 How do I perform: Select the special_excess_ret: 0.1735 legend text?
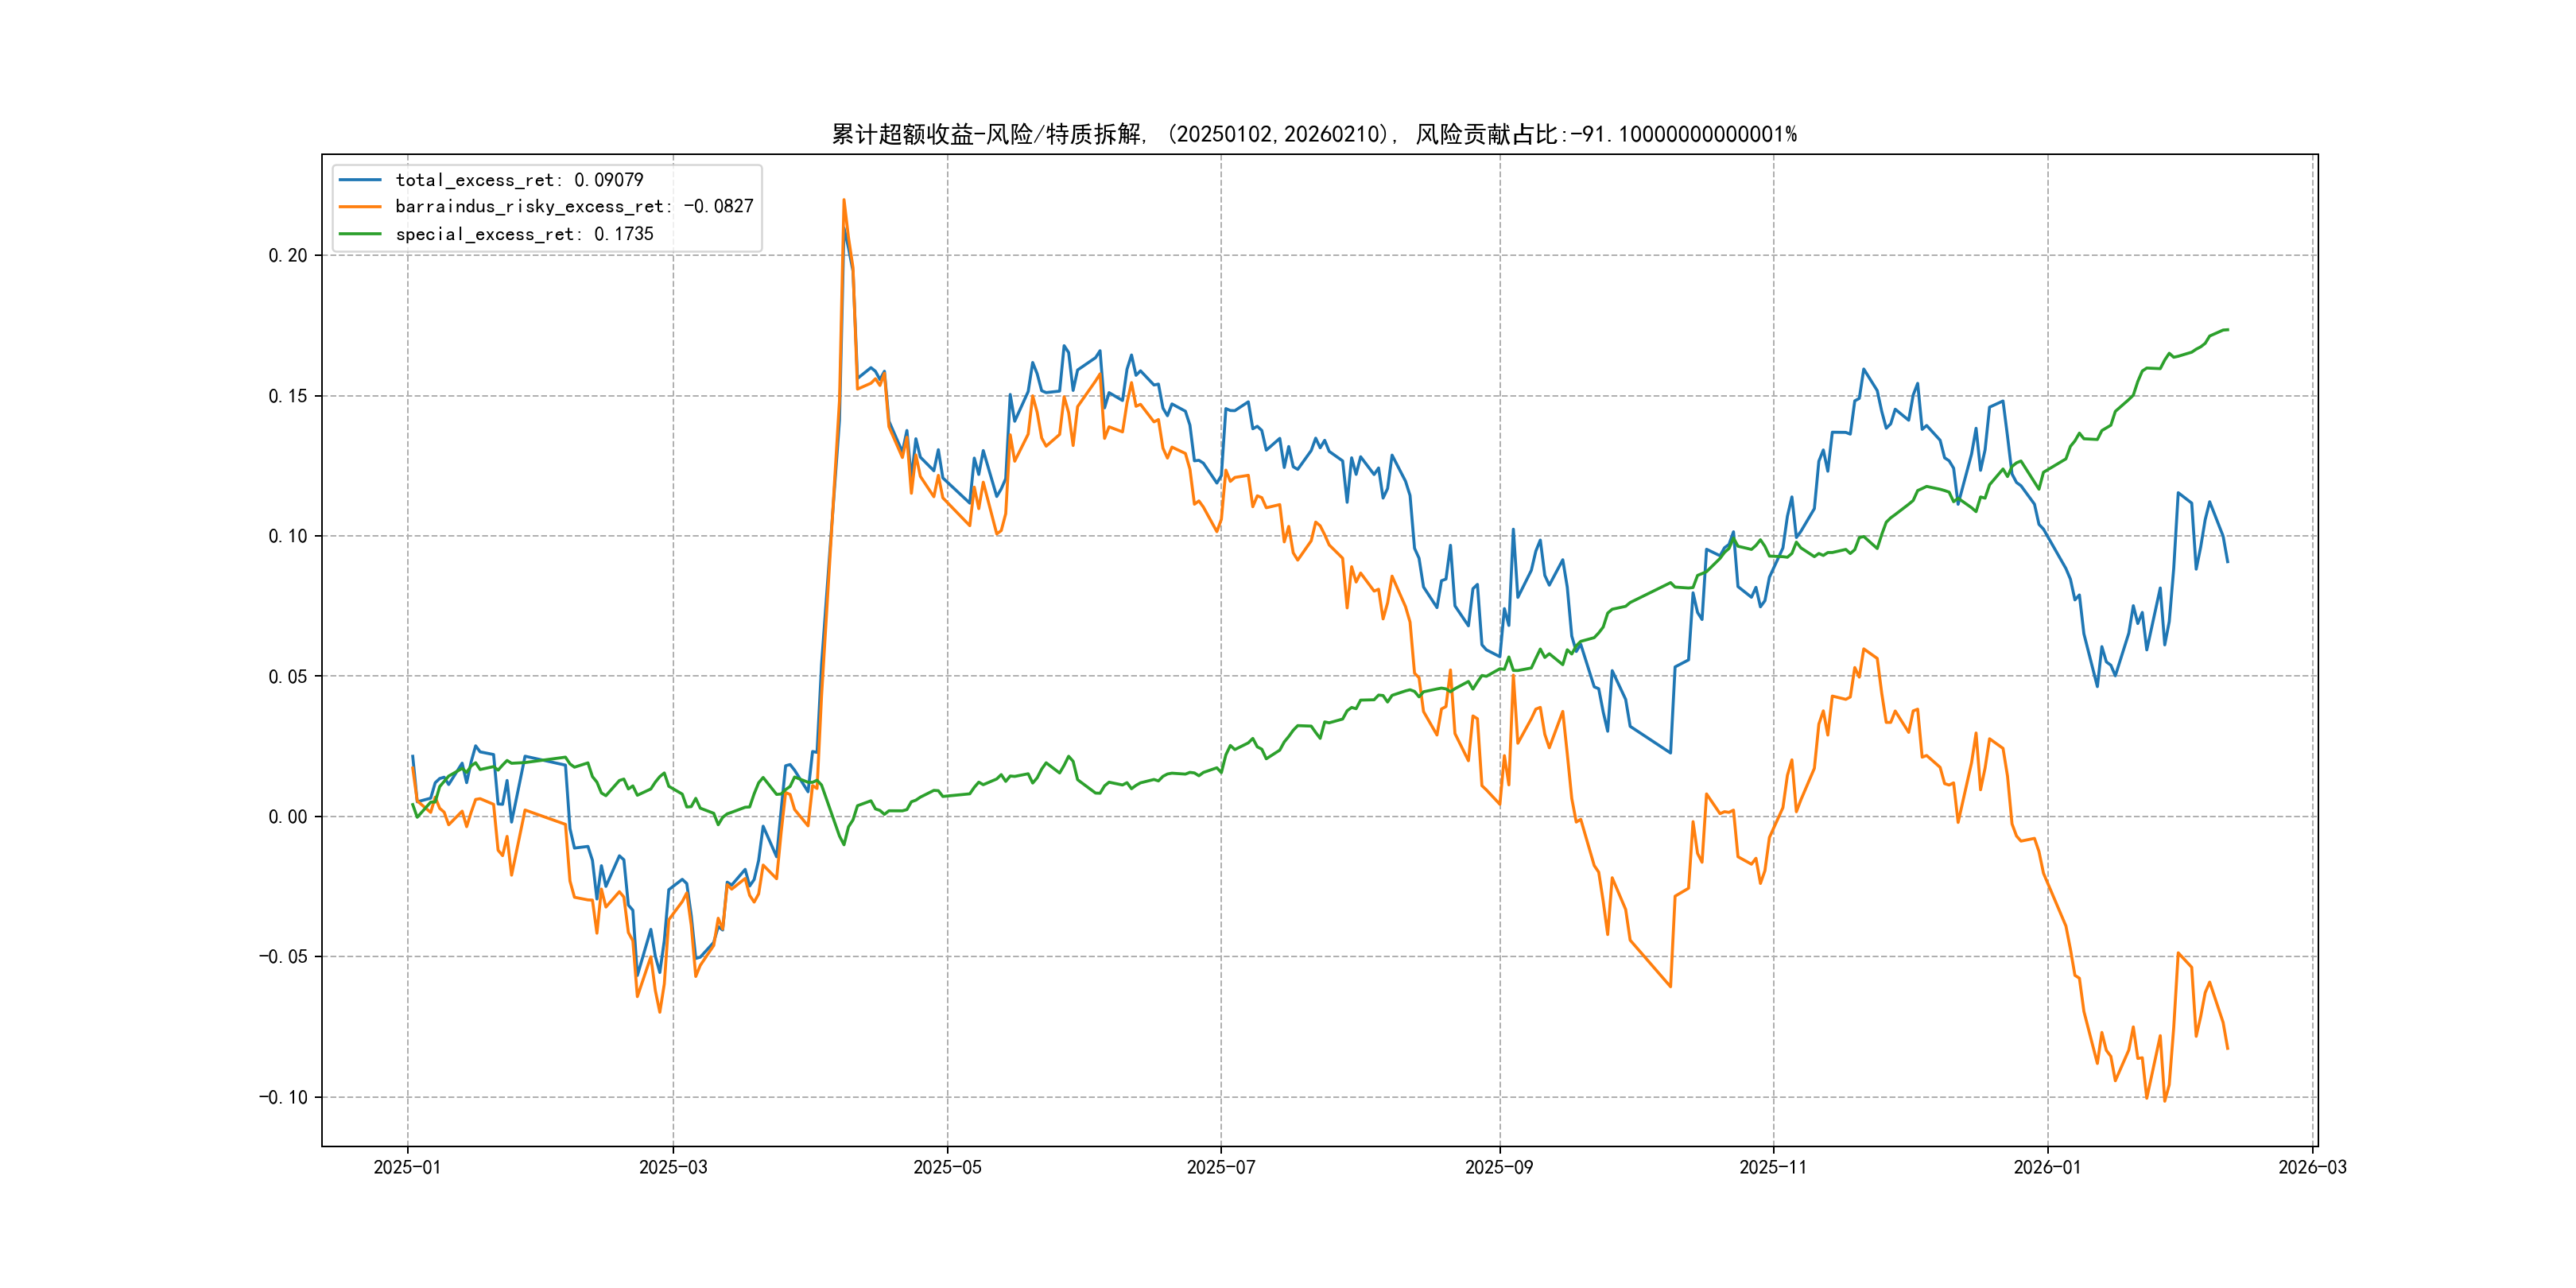pyautogui.click(x=524, y=234)
